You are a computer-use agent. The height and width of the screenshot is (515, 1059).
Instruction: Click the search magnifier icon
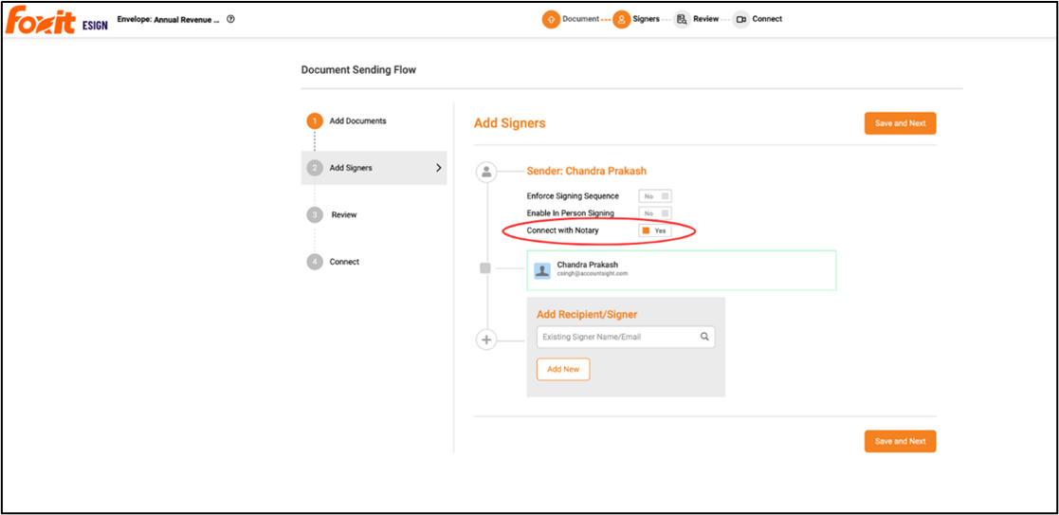[x=704, y=337]
